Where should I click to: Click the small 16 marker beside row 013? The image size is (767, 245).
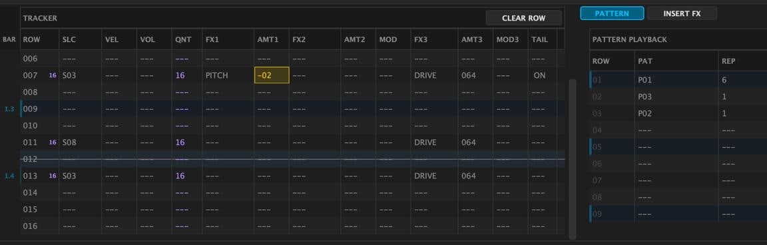tap(53, 176)
